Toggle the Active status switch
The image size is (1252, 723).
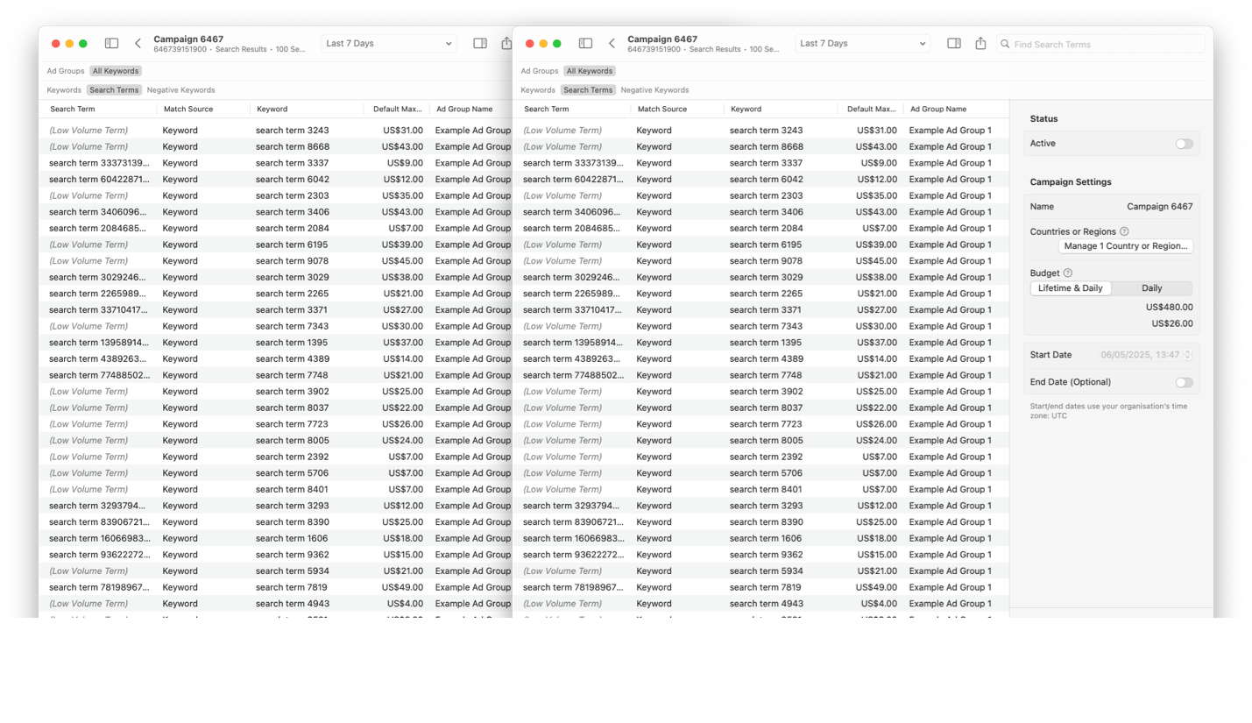[1184, 144]
